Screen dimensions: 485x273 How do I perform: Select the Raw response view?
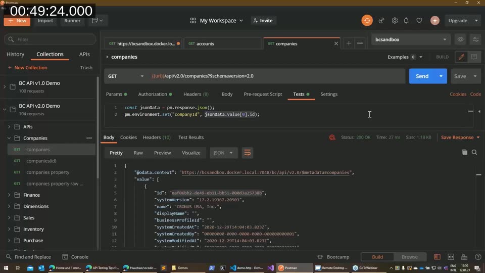pyautogui.click(x=138, y=153)
